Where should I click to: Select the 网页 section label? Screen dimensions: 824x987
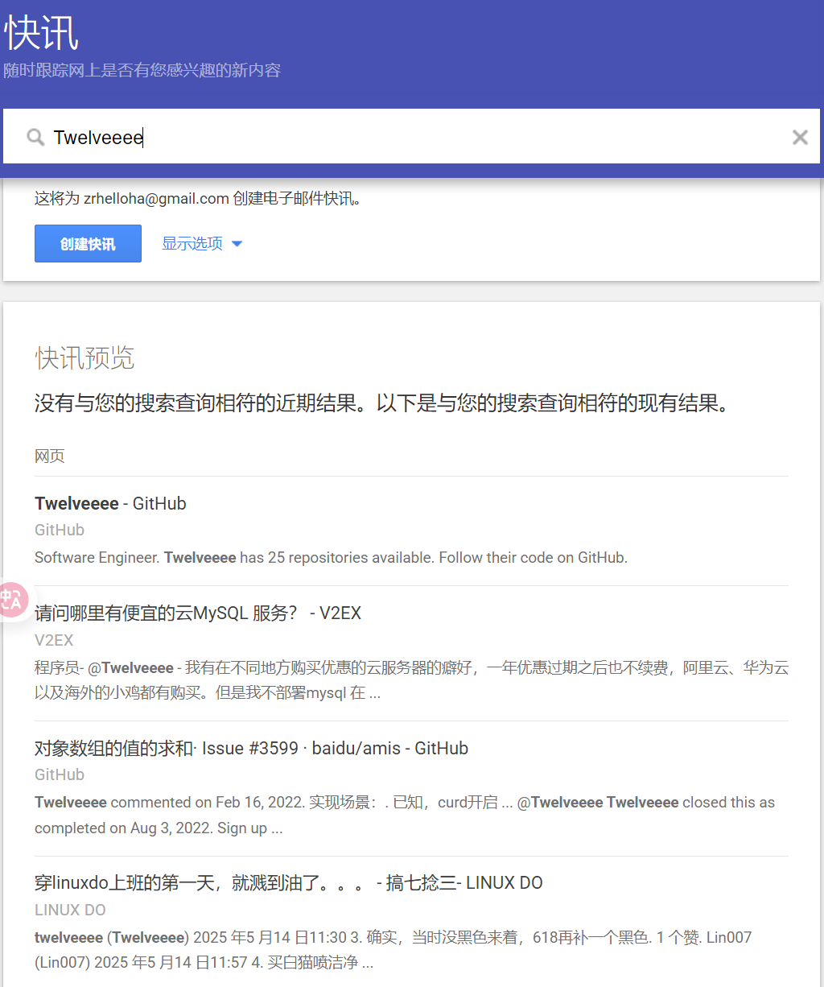pos(49,456)
